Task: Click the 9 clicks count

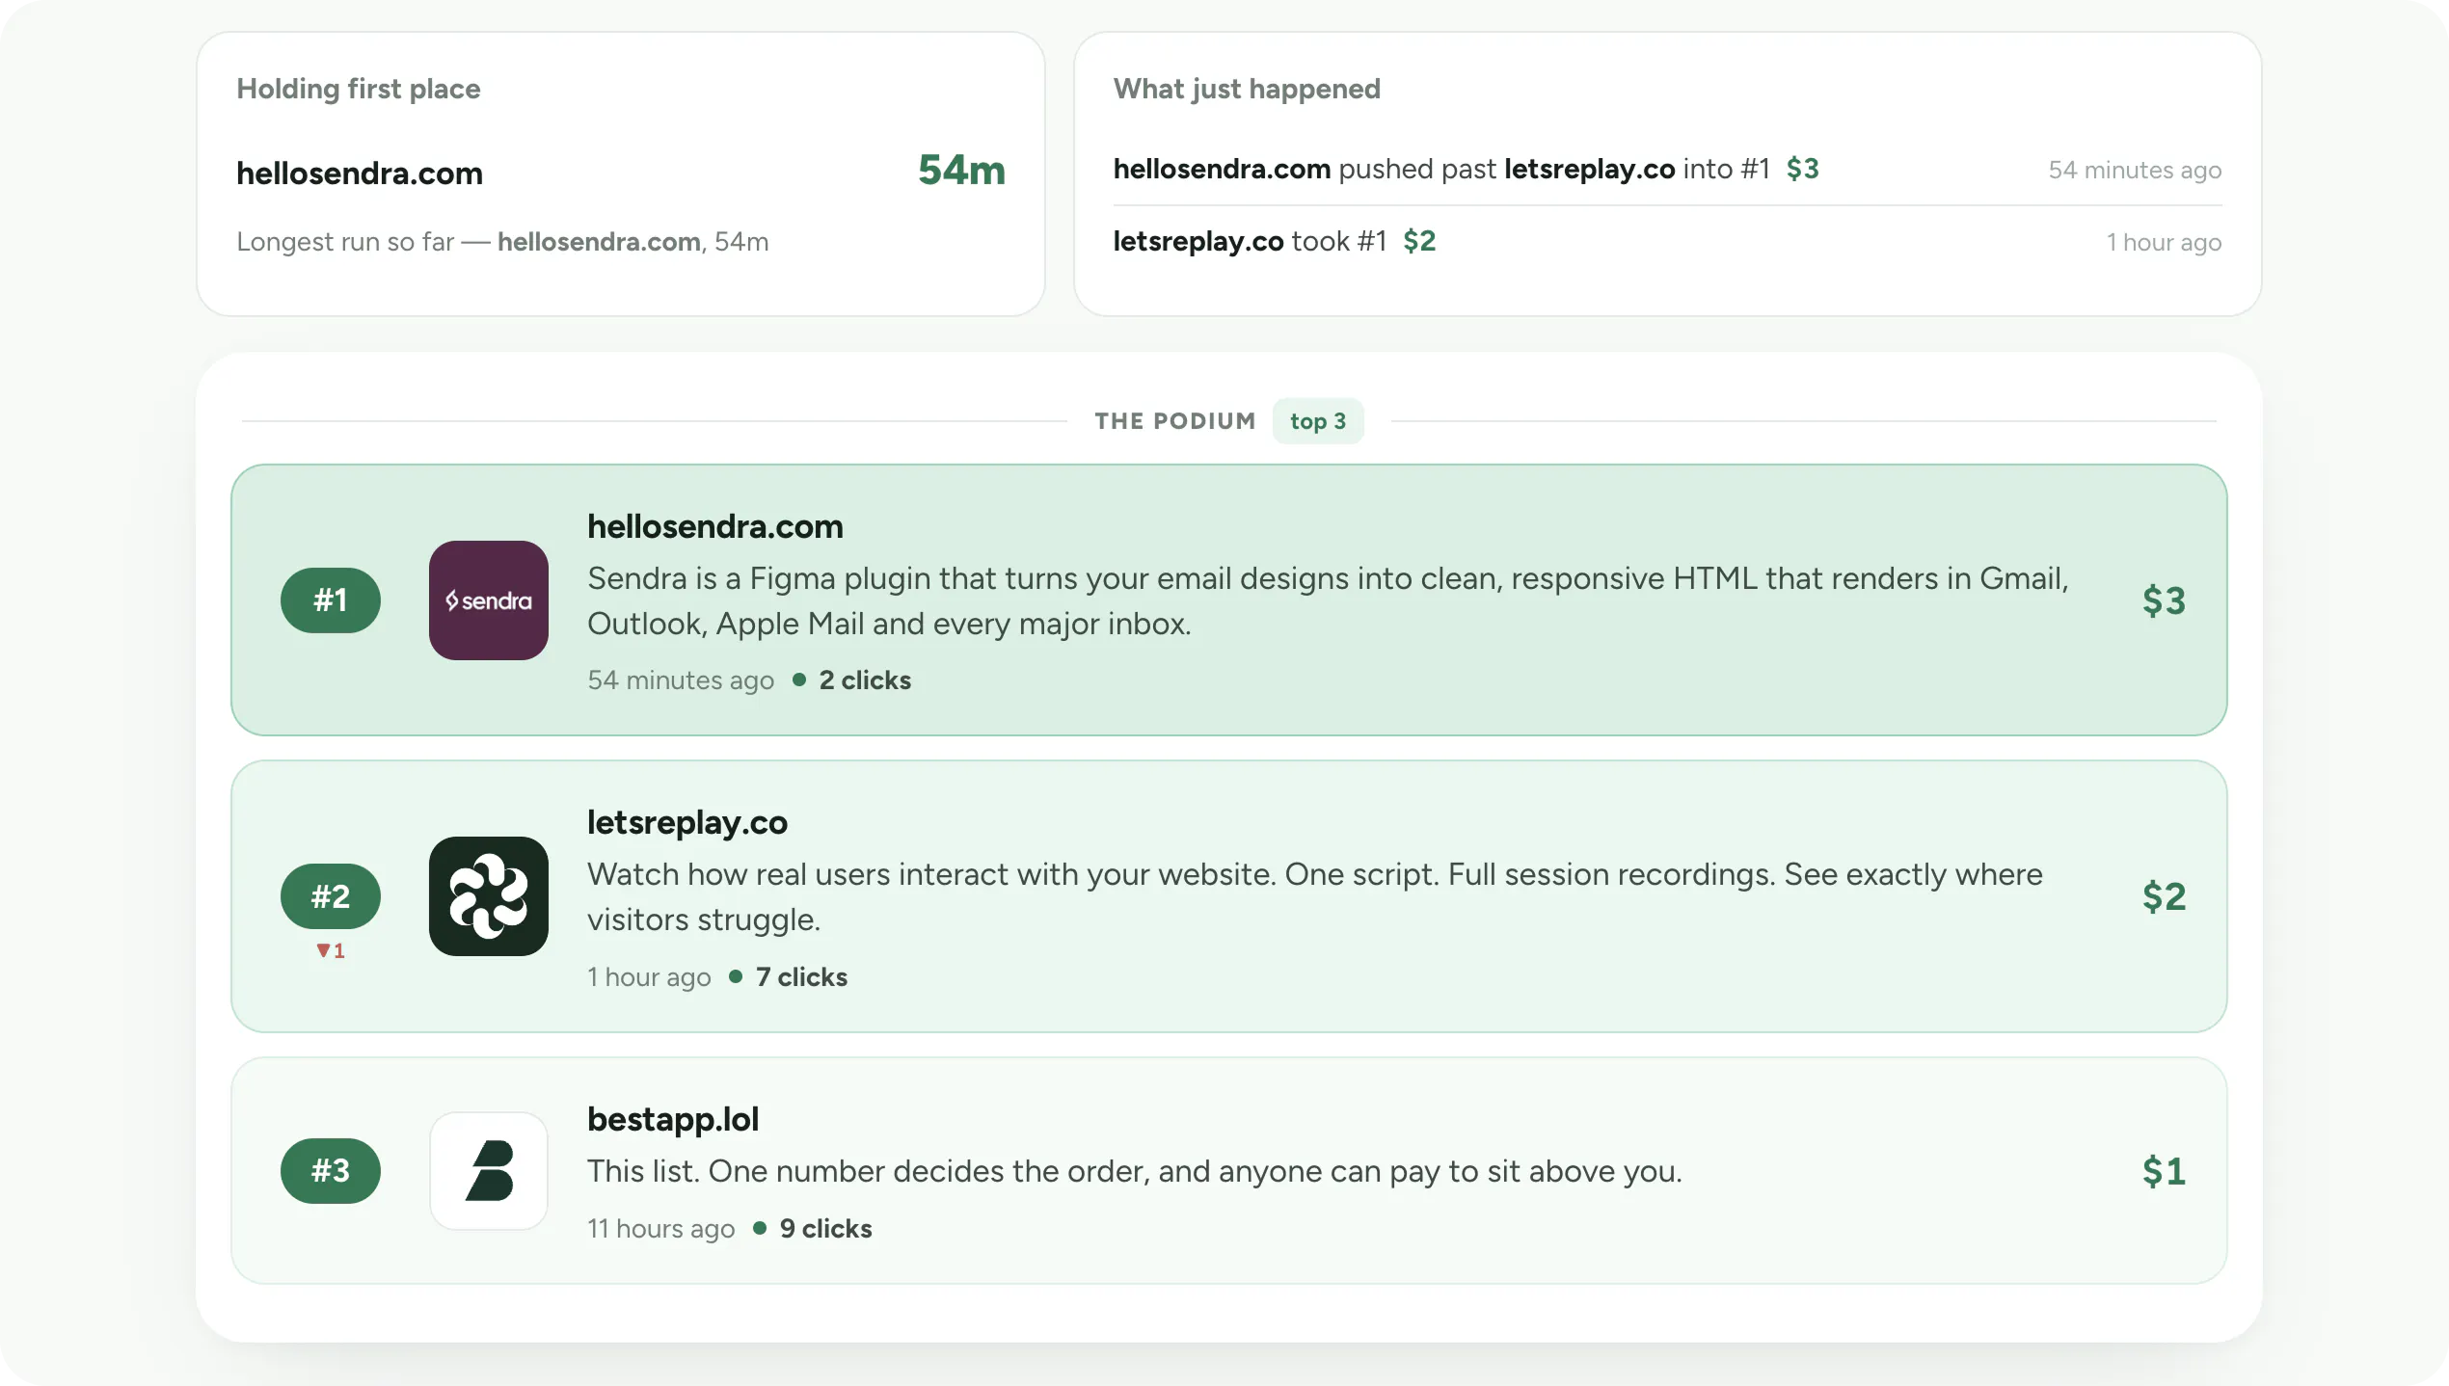Action: tap(825, 1229)
